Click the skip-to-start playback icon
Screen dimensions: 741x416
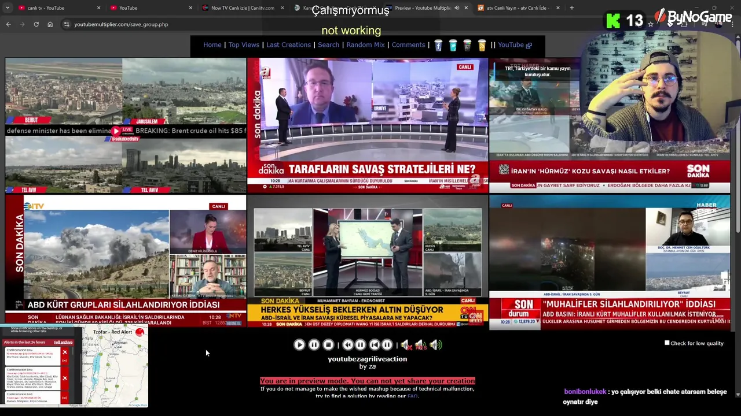[375, 345]
